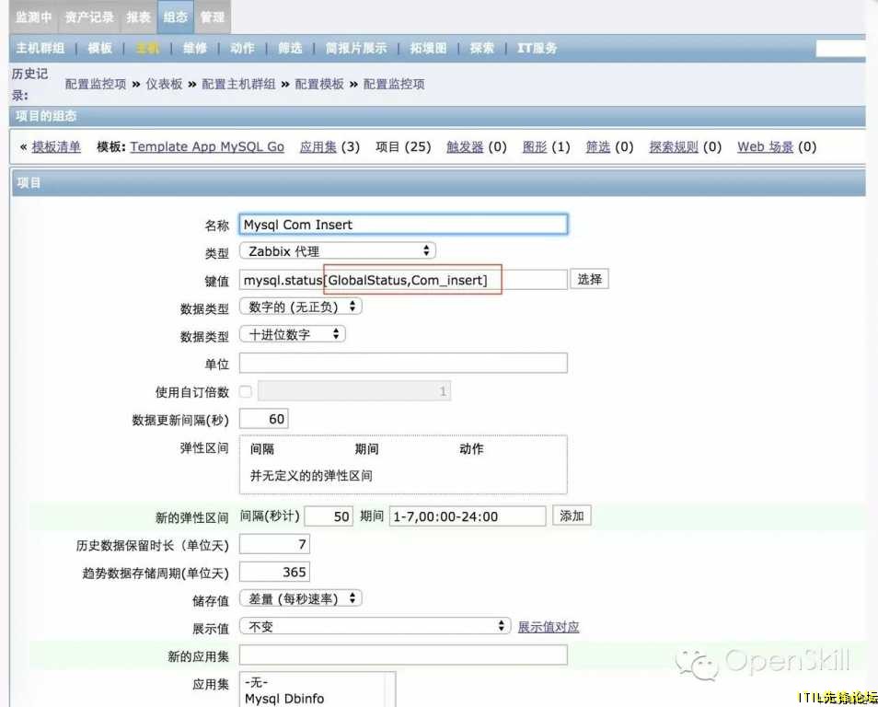This screenshot has width=878, height=707.
Task: Open the Template App MySQL Go link
Action: (207, 146)
